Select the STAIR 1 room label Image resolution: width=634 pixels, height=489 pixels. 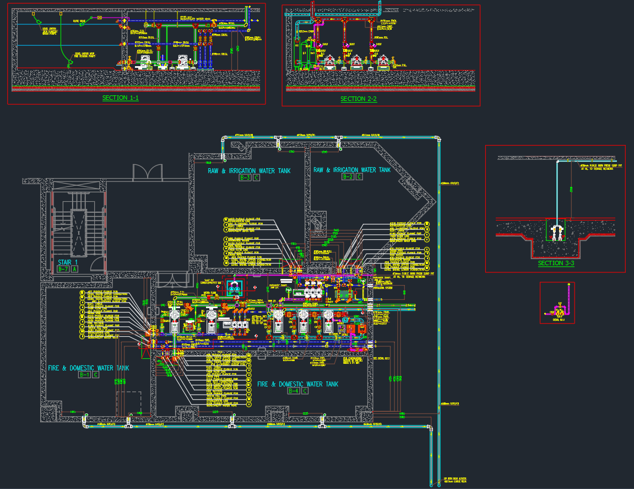point(68,262)
